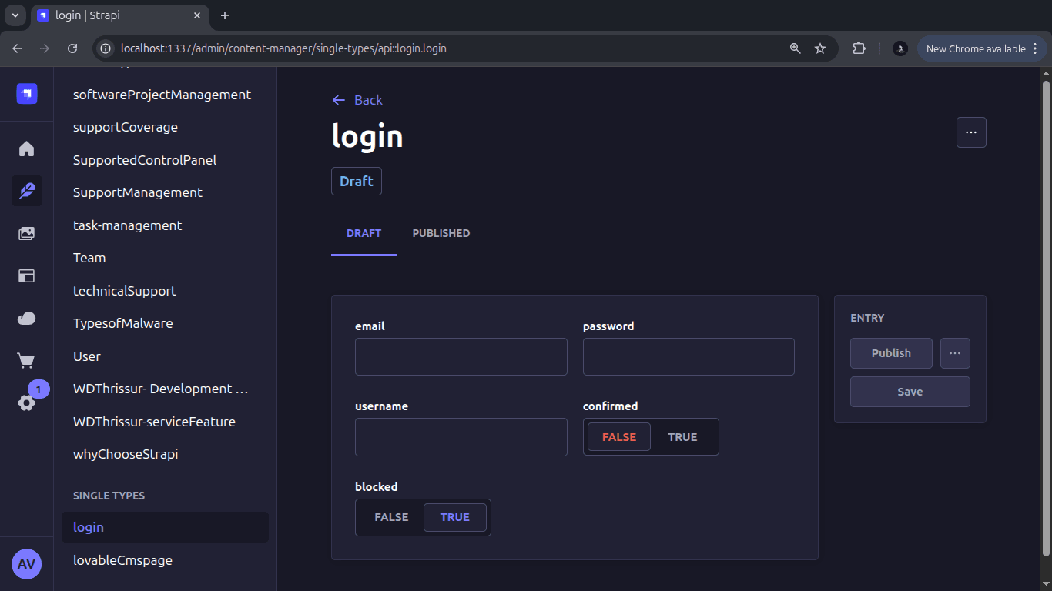Expand more options next to Publish button

pos(955,353)
